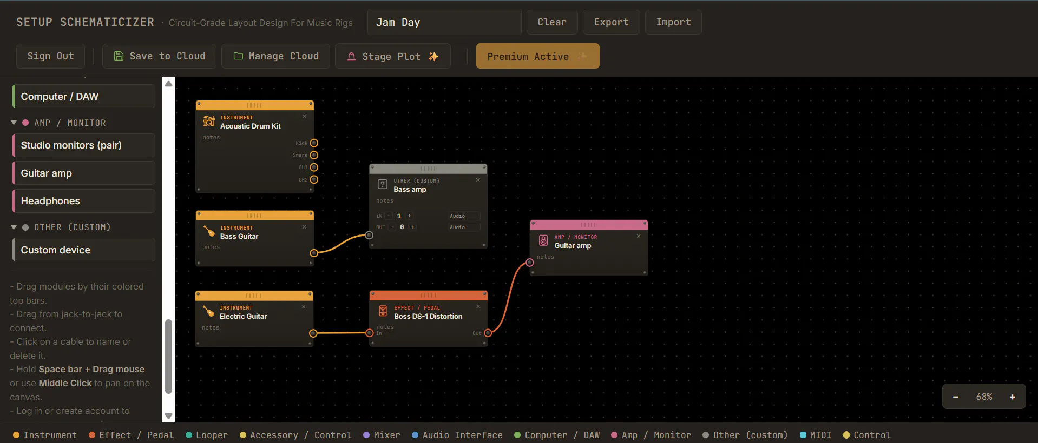The width and height of the screenshot is (1038, 443).
Task: Click the Bass amp input jack
Action: (x=369, y=235)
